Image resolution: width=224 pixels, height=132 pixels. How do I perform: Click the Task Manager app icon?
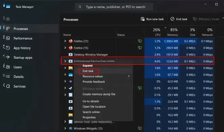[8, 6]
